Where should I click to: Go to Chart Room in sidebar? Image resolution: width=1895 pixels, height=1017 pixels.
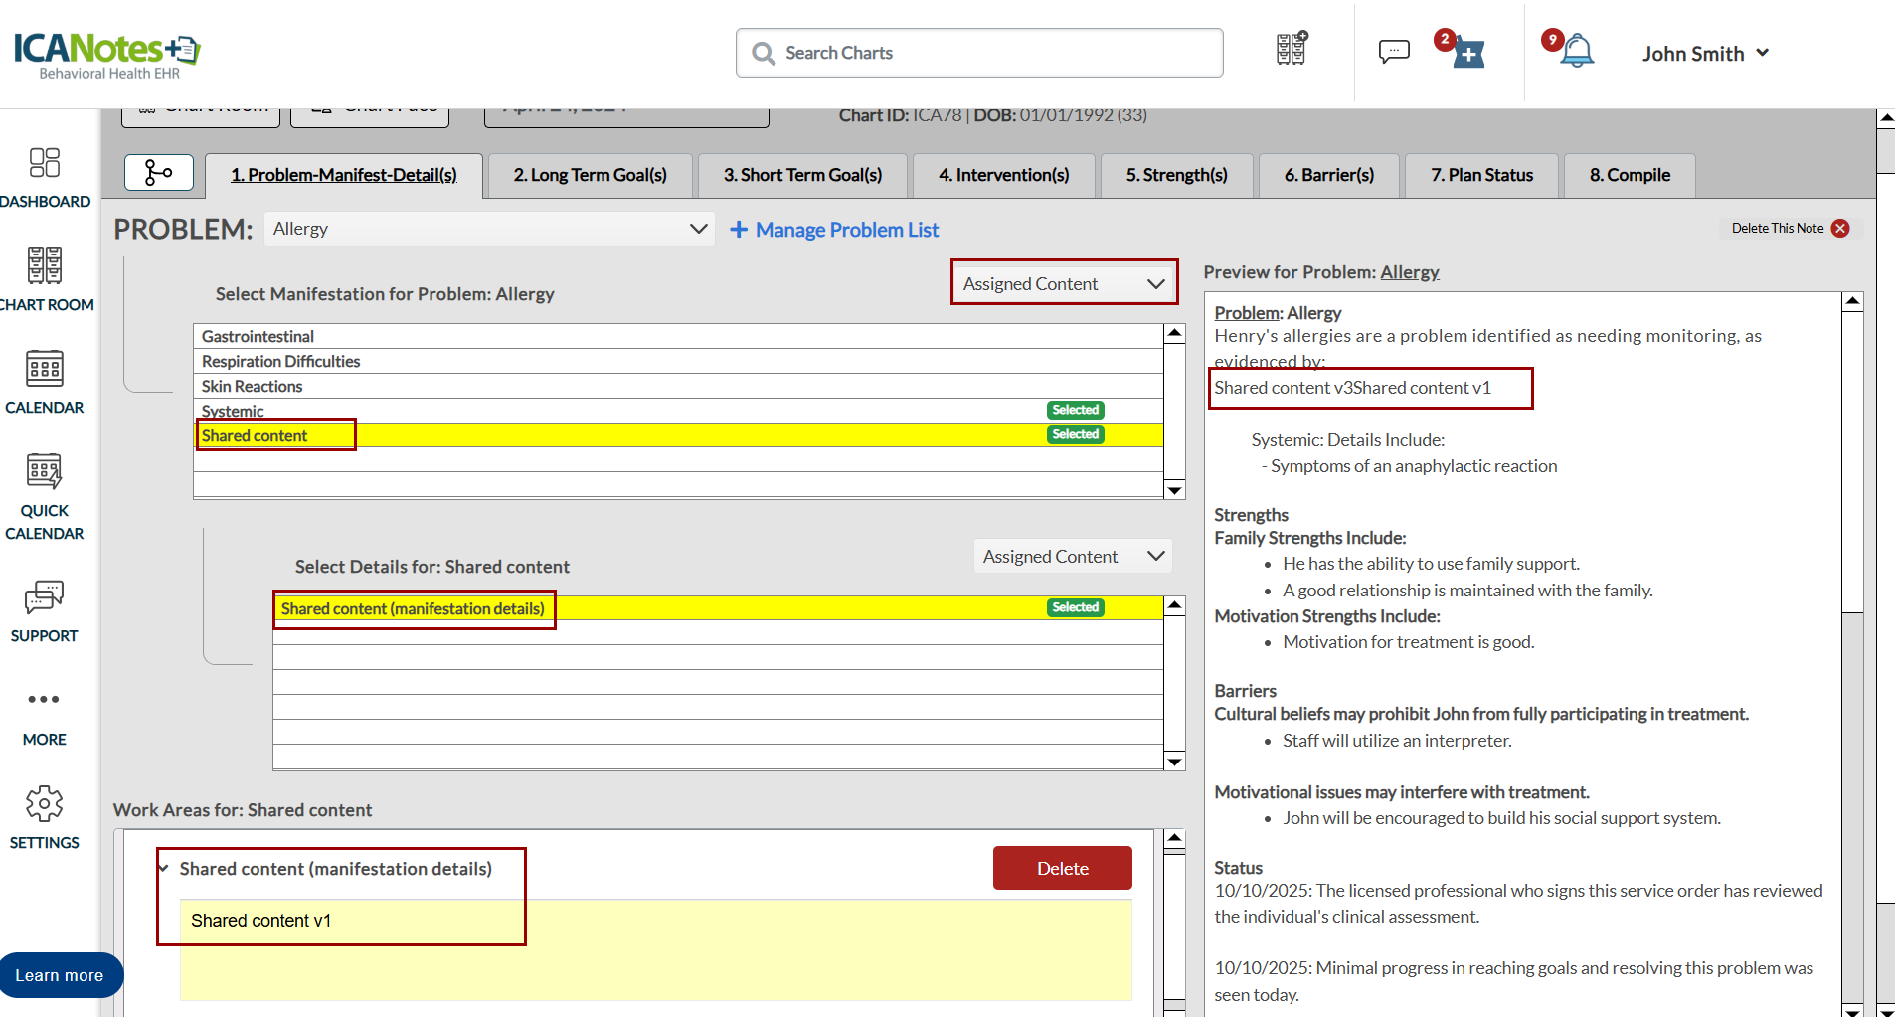[x=45, y=266]
